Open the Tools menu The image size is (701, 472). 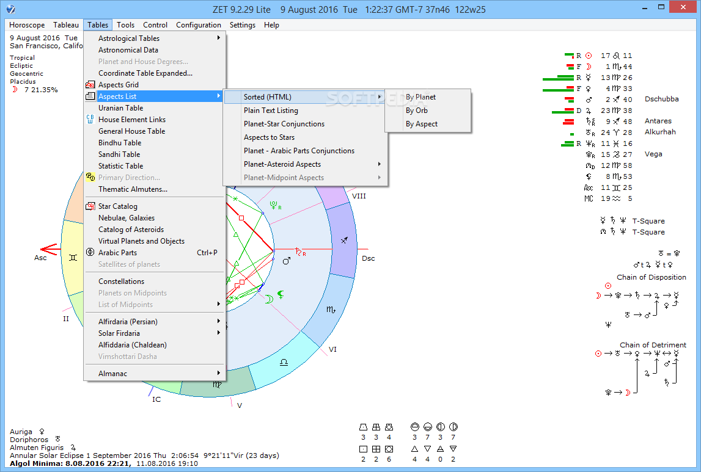tap(125, 24)
